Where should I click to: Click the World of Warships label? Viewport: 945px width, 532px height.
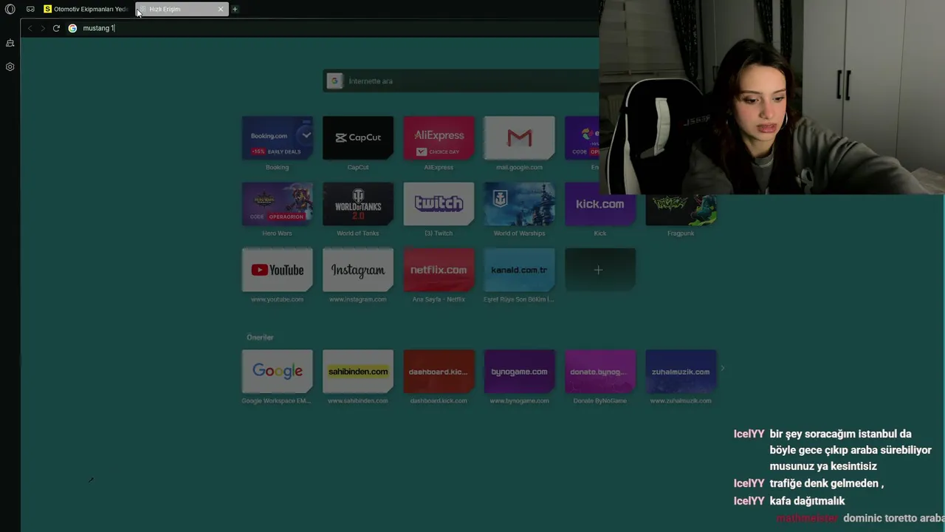(519, 233)
